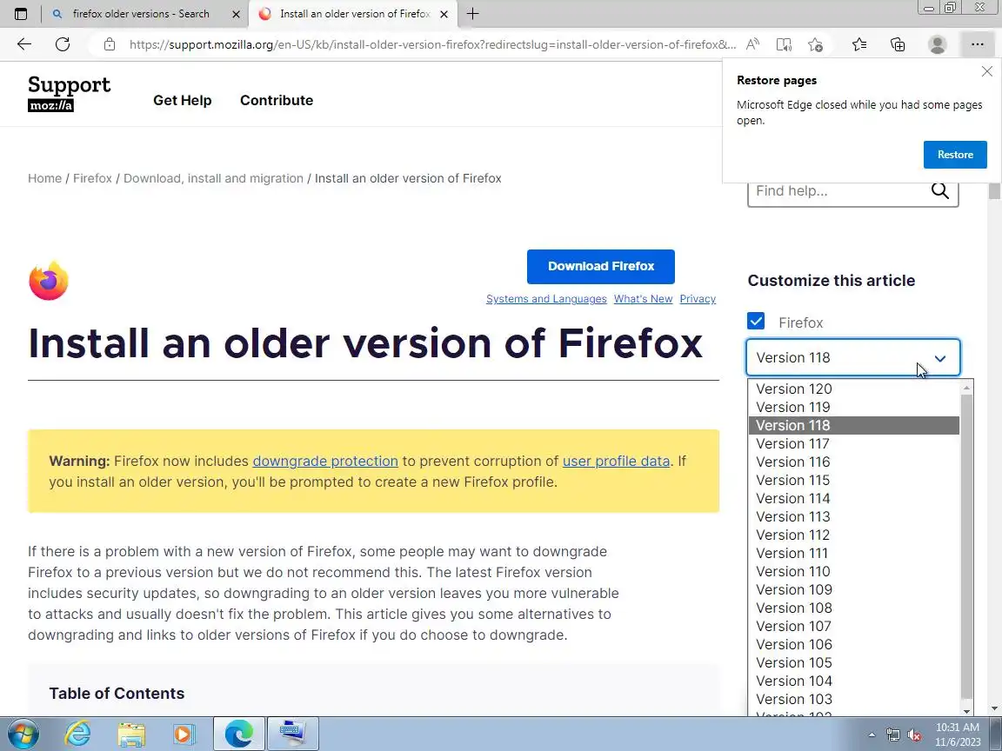Open Windows Media Player from taskbar

[184, 734]
